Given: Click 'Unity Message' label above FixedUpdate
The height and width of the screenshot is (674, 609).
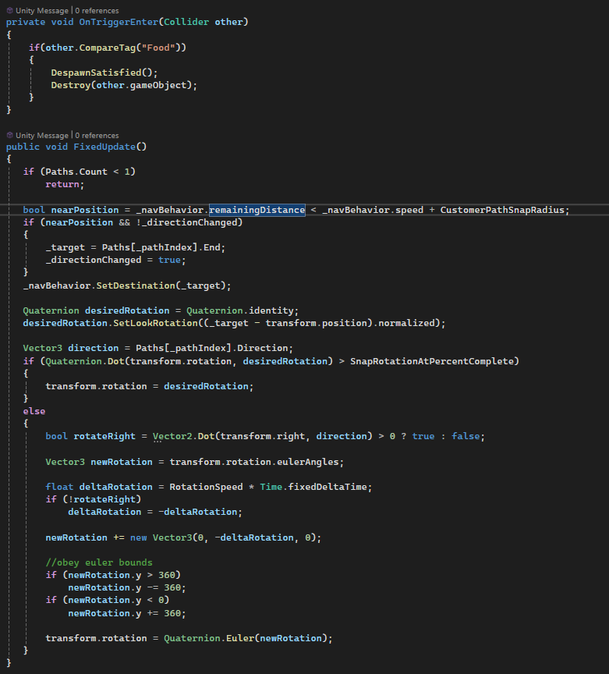Looking at the screenshot, I should click(x=42, y=136).
